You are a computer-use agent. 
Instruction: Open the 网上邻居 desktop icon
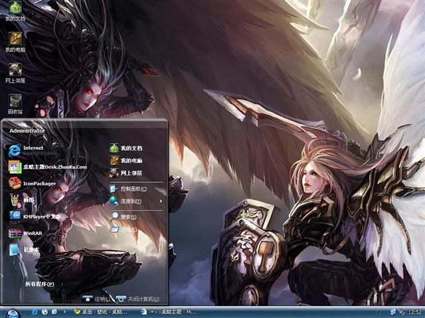[15, 73]
